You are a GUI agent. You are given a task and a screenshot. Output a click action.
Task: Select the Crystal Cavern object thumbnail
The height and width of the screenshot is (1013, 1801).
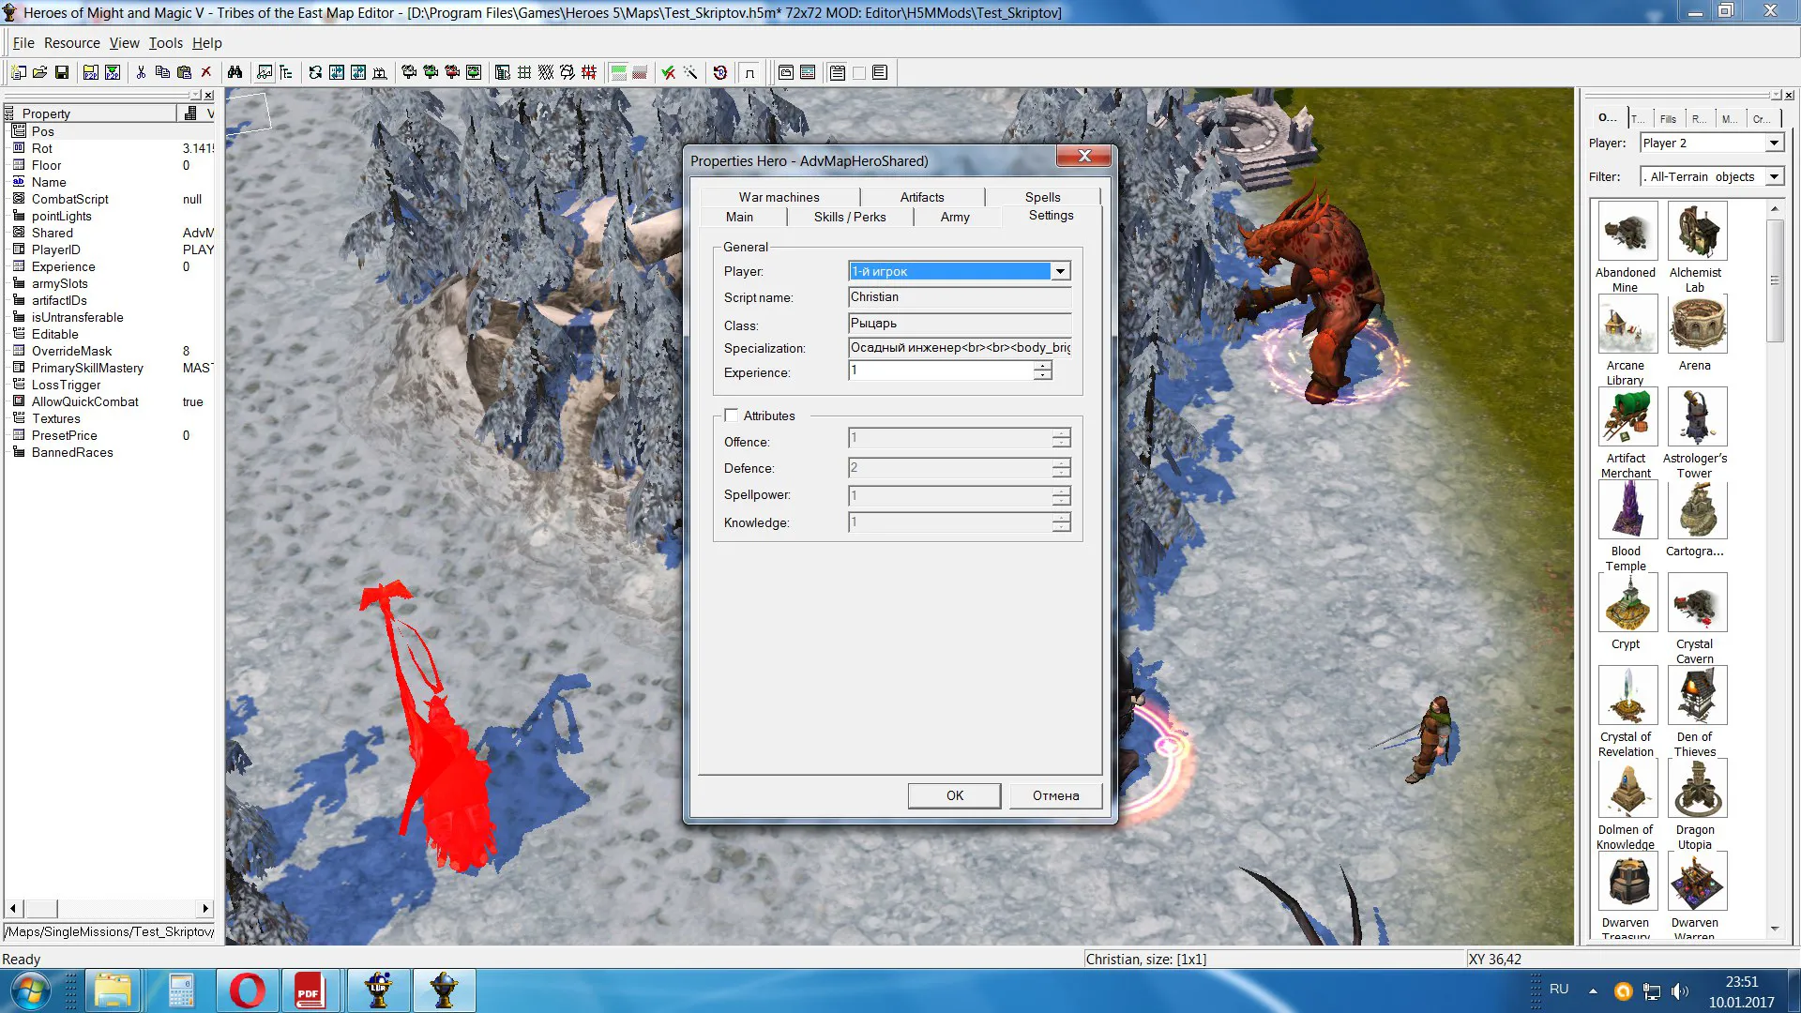coord(1697,602)
